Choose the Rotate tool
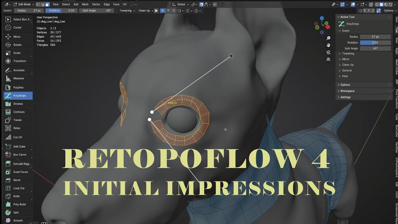 click(18, 45)
